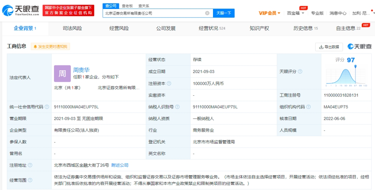Click business term 2021-09-03 至 无固定期限
The height and width of the screenshot is (190, 375).
click(x=78, y=119)
